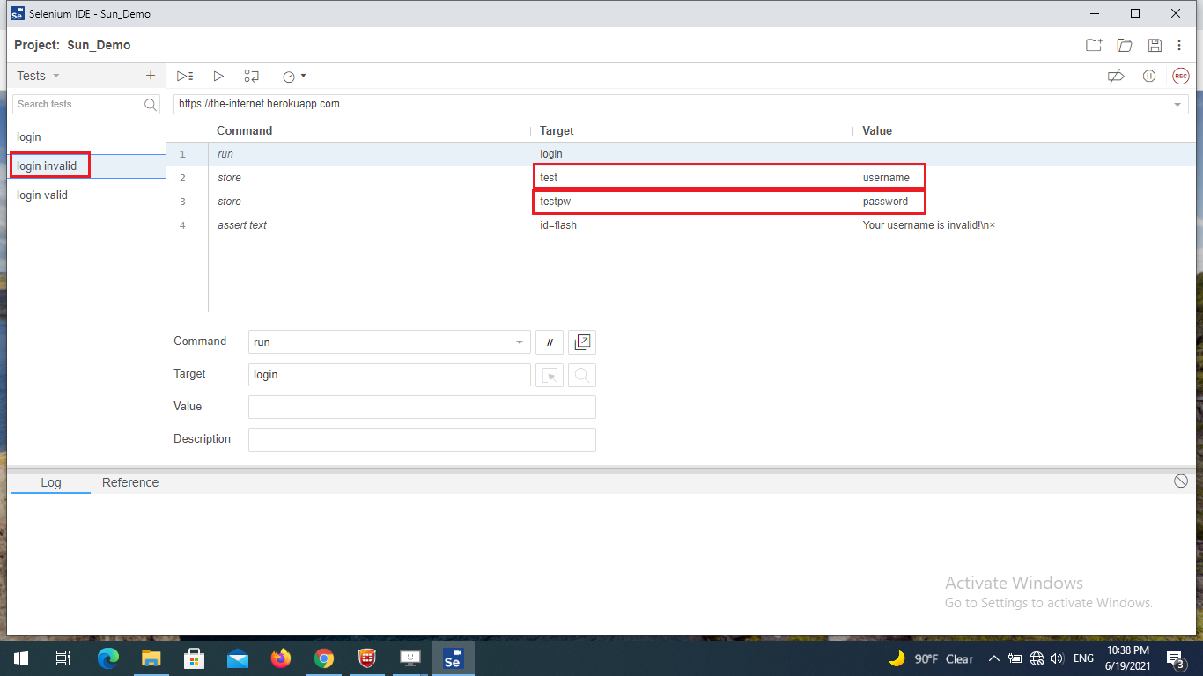
Task: Open the Mail app from taskbar
Action: point(238,658)
